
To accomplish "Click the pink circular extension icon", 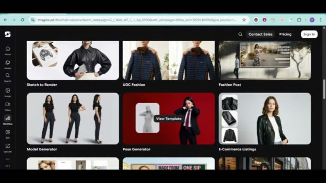I will point(265,20).
